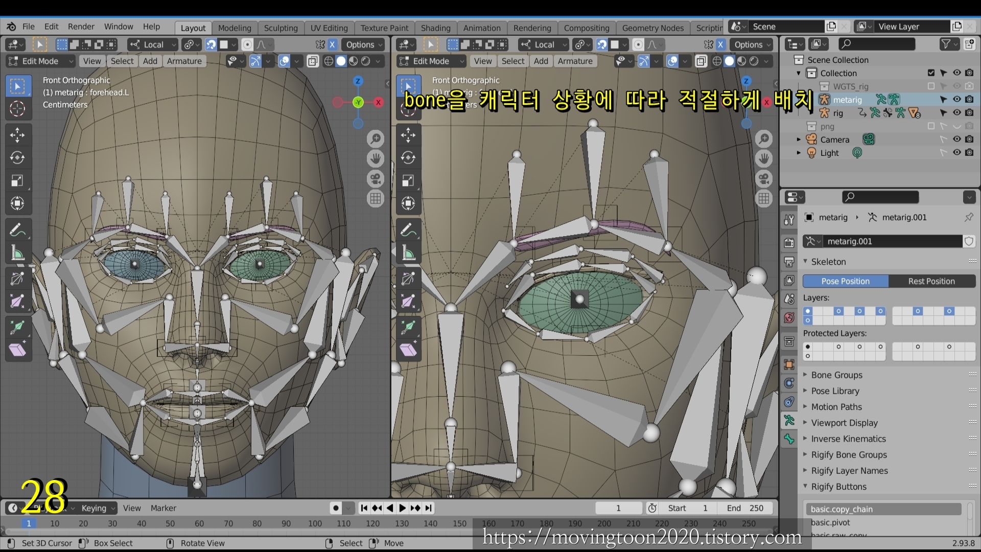
Task: Toggle auto keying record button
Action: point(336,508)
